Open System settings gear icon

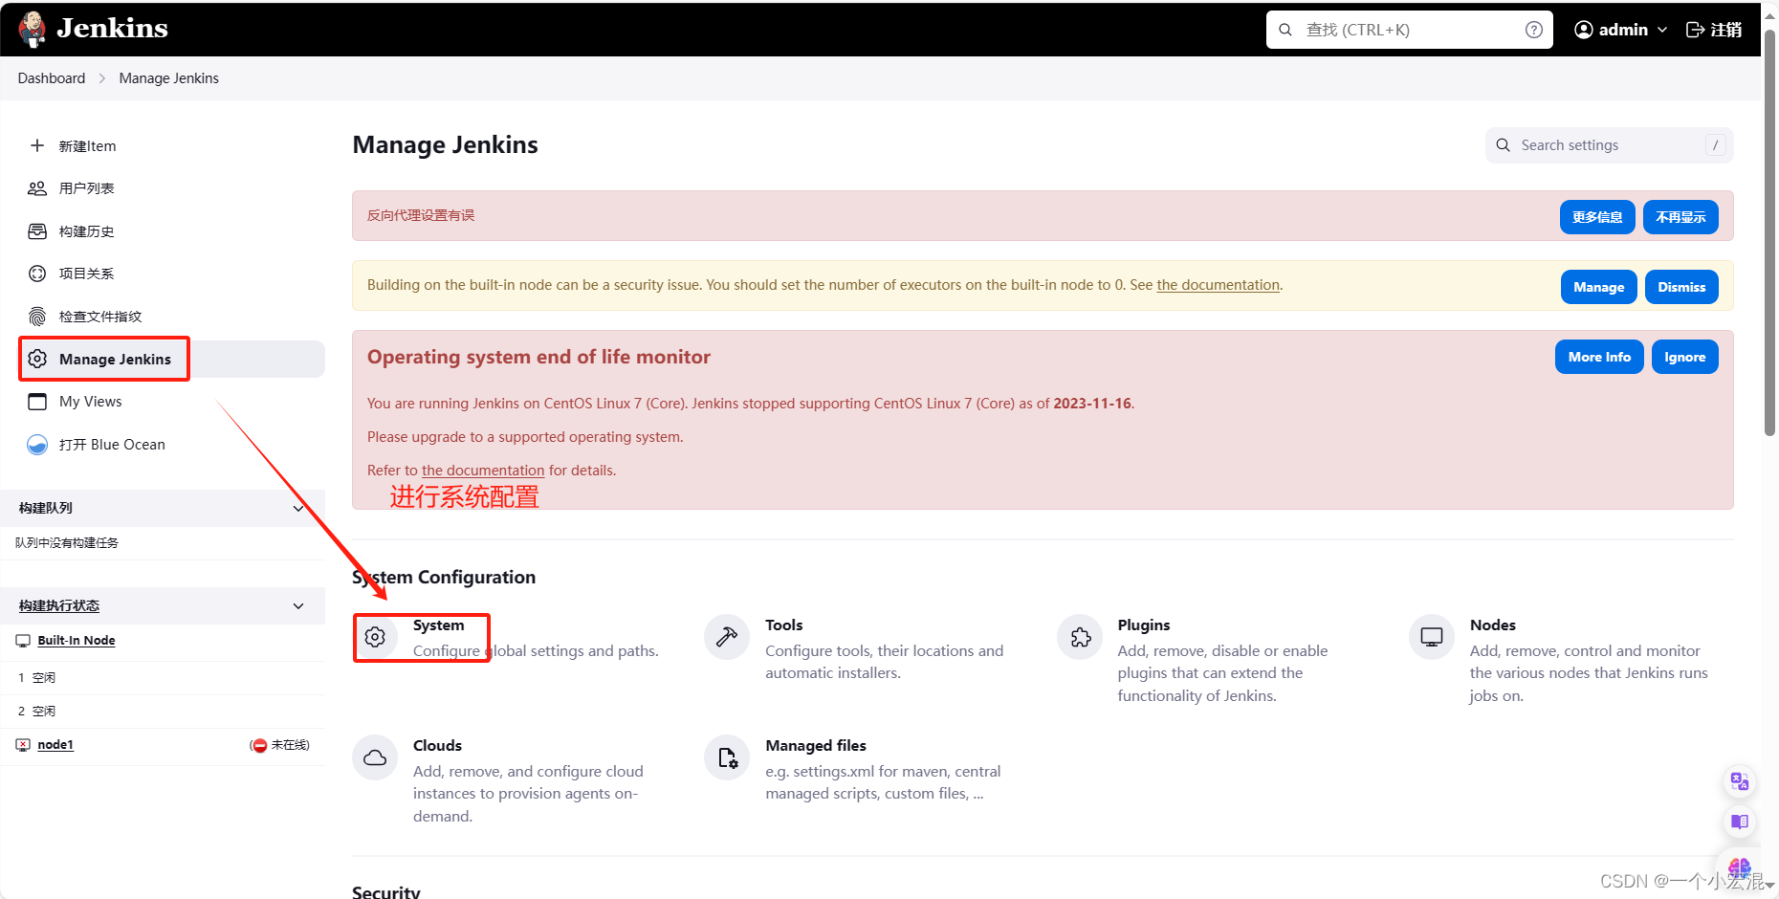click(375, 637)
